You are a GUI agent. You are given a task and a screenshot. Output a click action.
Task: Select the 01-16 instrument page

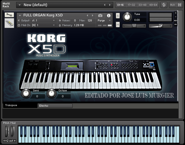[x=120, y=5]
